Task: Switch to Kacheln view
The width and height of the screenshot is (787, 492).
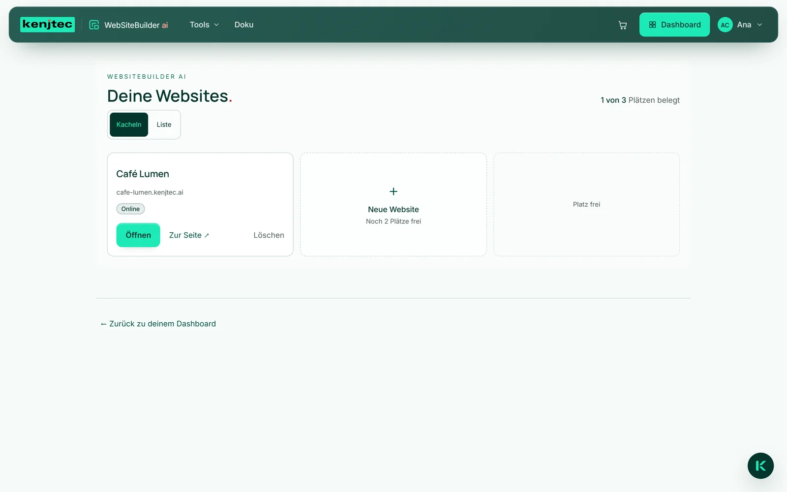Action: (129, 124)
